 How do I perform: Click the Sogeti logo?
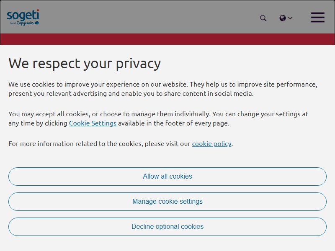[x=23, y=17]
